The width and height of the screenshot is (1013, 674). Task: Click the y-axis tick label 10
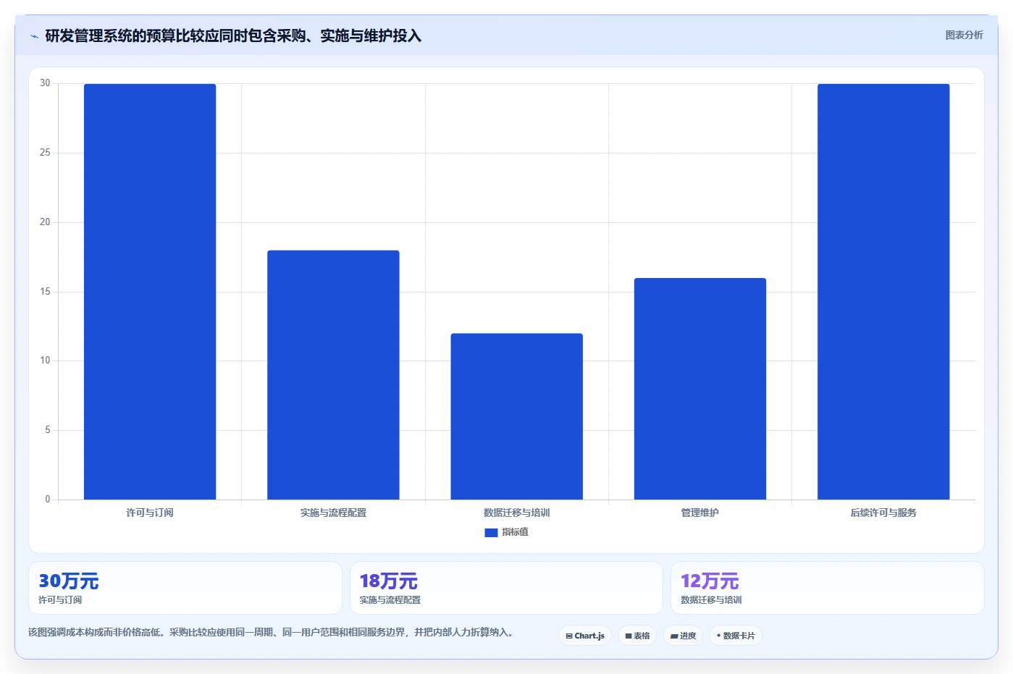45,361
